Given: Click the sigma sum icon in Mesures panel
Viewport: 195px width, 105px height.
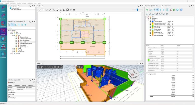Looking at the screenshot, I should click(x=147, y=14).
